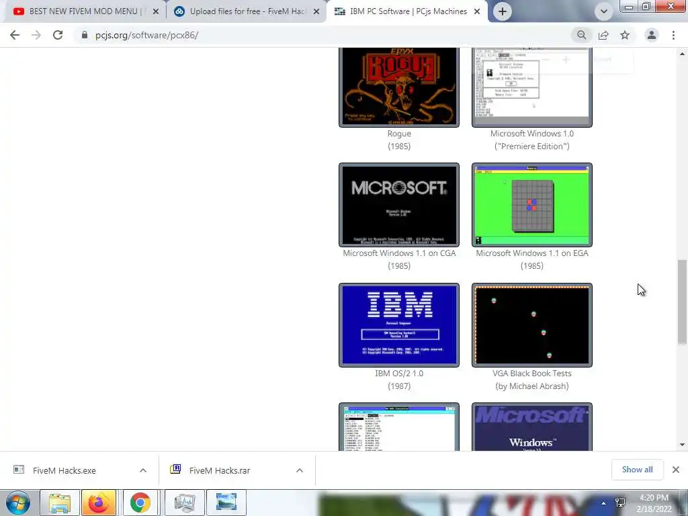688x516 pixels.
Task: Open the system monitor taskbar app
Action: pos(185,503)
